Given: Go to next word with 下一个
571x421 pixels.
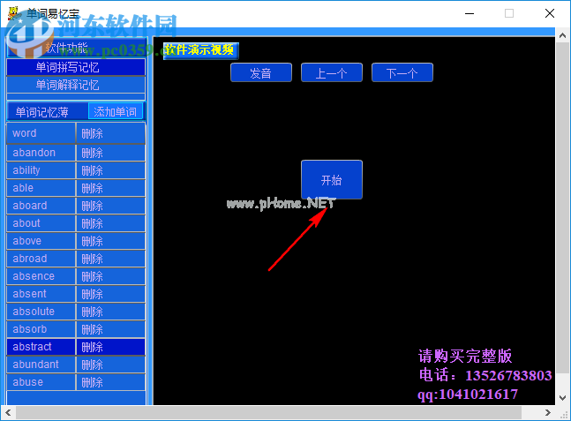Looking at the screenshot, I should [x=402, y=73].
